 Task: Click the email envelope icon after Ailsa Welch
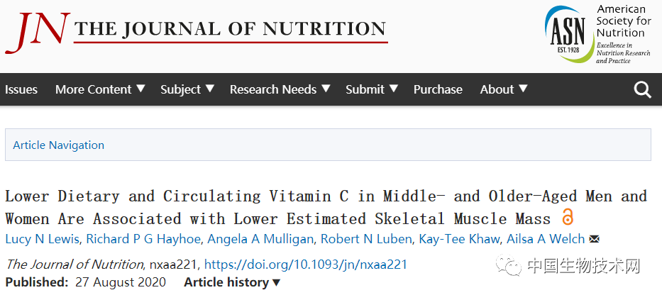click(x=594, y=239)
